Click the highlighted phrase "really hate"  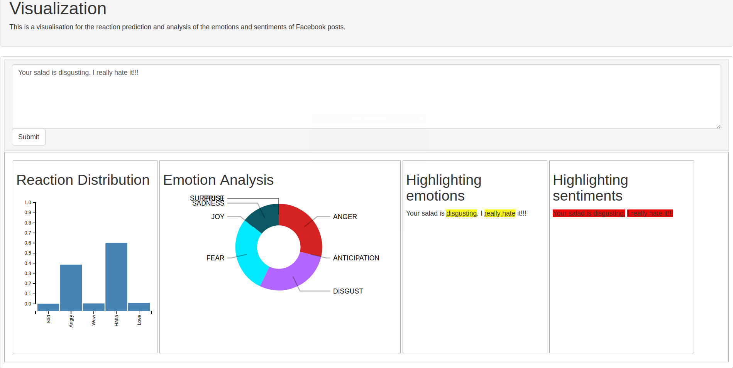point(500,213)
